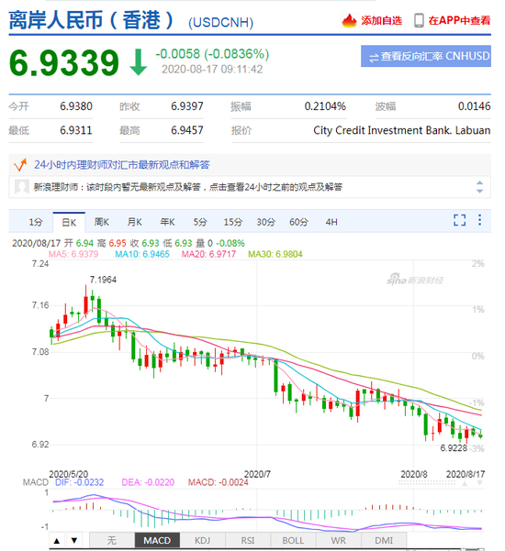Click City Credit Investment Bank. Labuan quote source
Viewport: 505px width, 551px height.
(402, 130)
